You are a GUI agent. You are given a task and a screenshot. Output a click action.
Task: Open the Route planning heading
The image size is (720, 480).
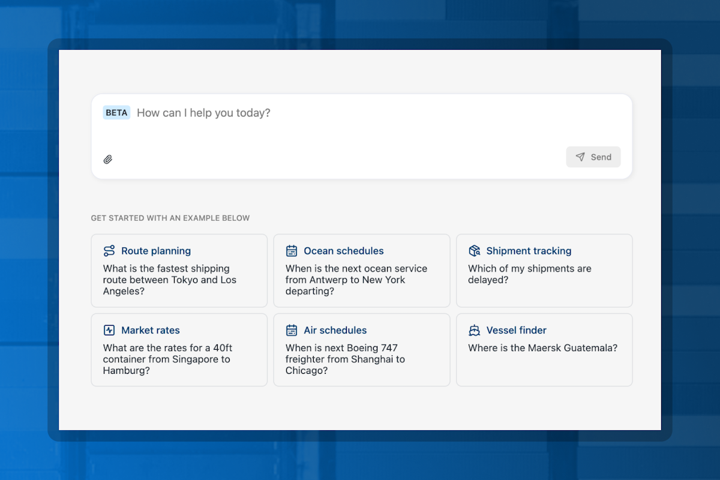coord(156,251)
